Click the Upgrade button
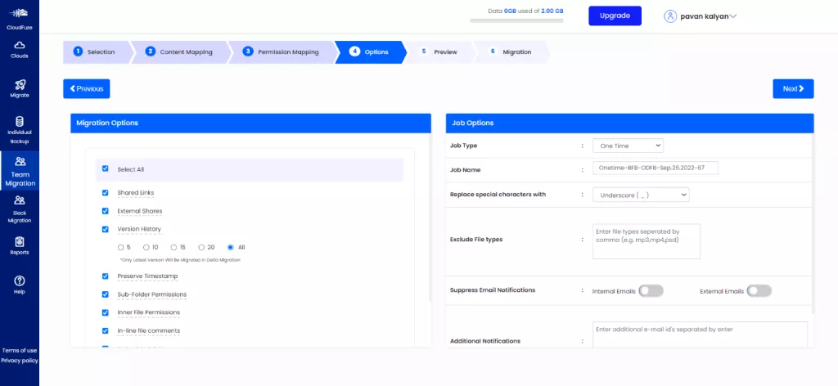The image size is (838, 386). [615, 16]
